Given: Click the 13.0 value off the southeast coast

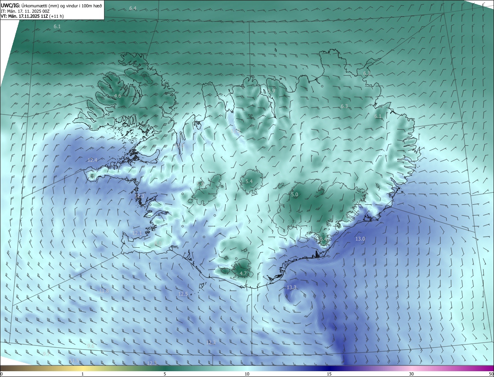Looking at the screenshot, I should coord(360,239).
